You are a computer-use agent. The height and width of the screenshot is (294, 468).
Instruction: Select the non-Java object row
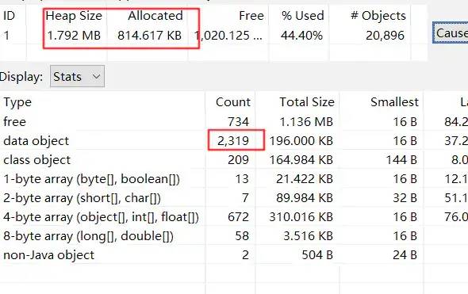[x=234, y=255]
